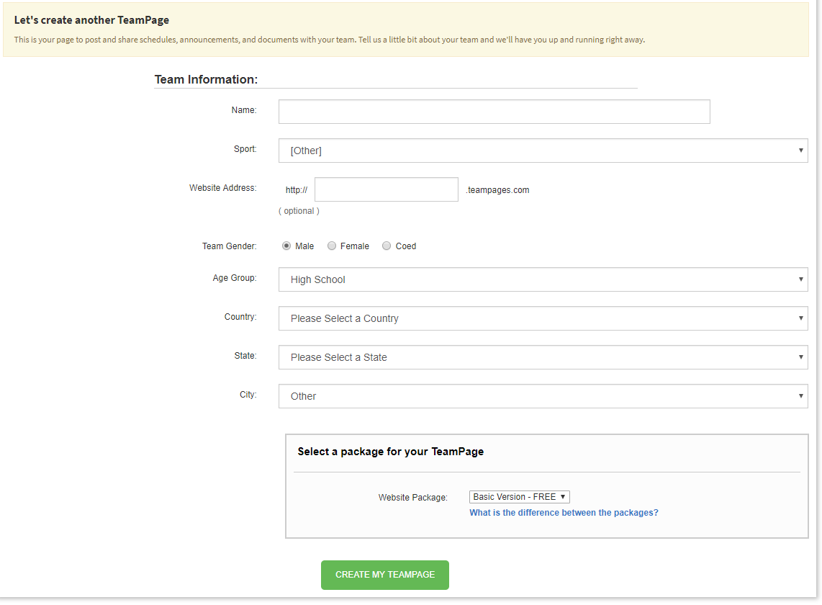The height and width of the screenshot is (605, 822).
Task: Open the Website Package Basic Version selector
Action: [519, 497]
